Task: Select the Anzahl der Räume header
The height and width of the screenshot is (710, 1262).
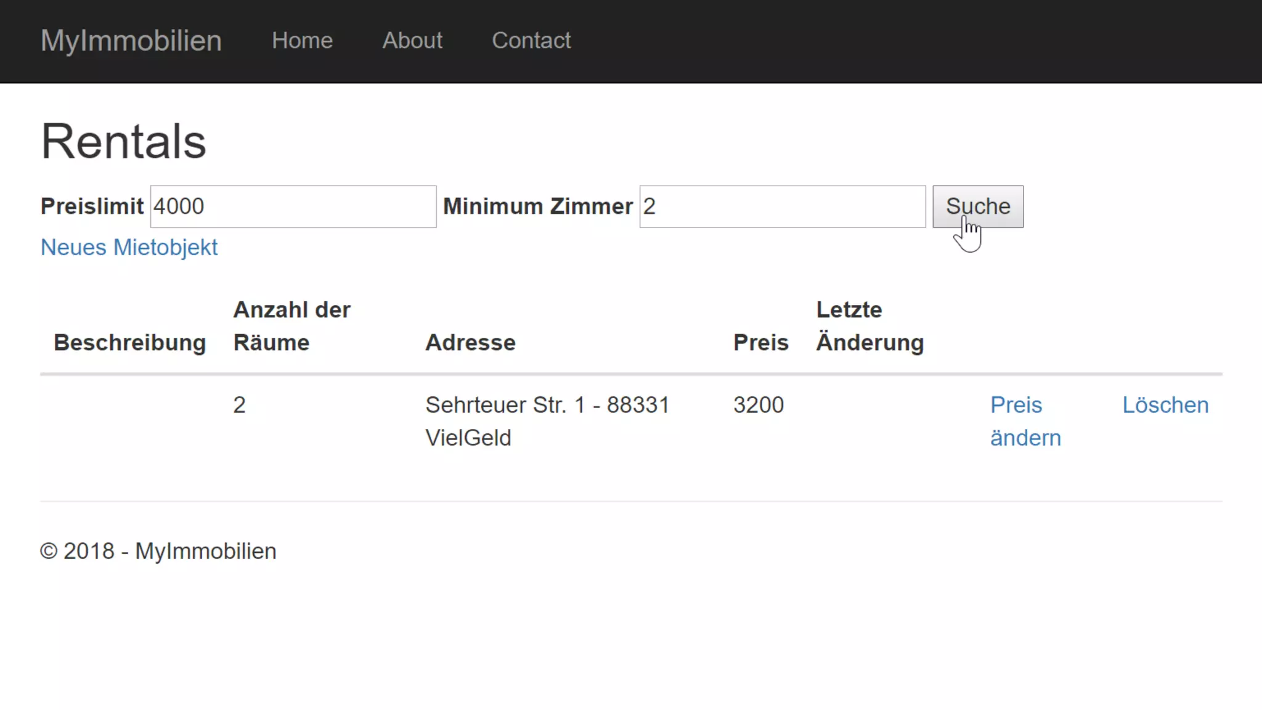Action: (x=291, y=326)
